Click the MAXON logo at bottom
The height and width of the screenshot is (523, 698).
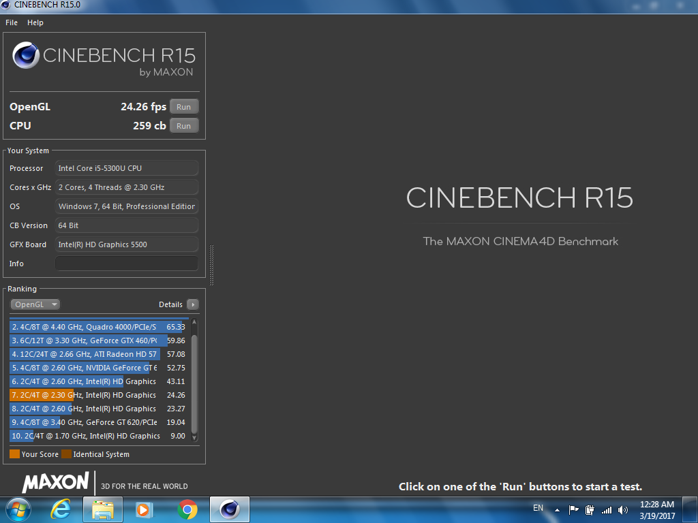click(56, 483)
